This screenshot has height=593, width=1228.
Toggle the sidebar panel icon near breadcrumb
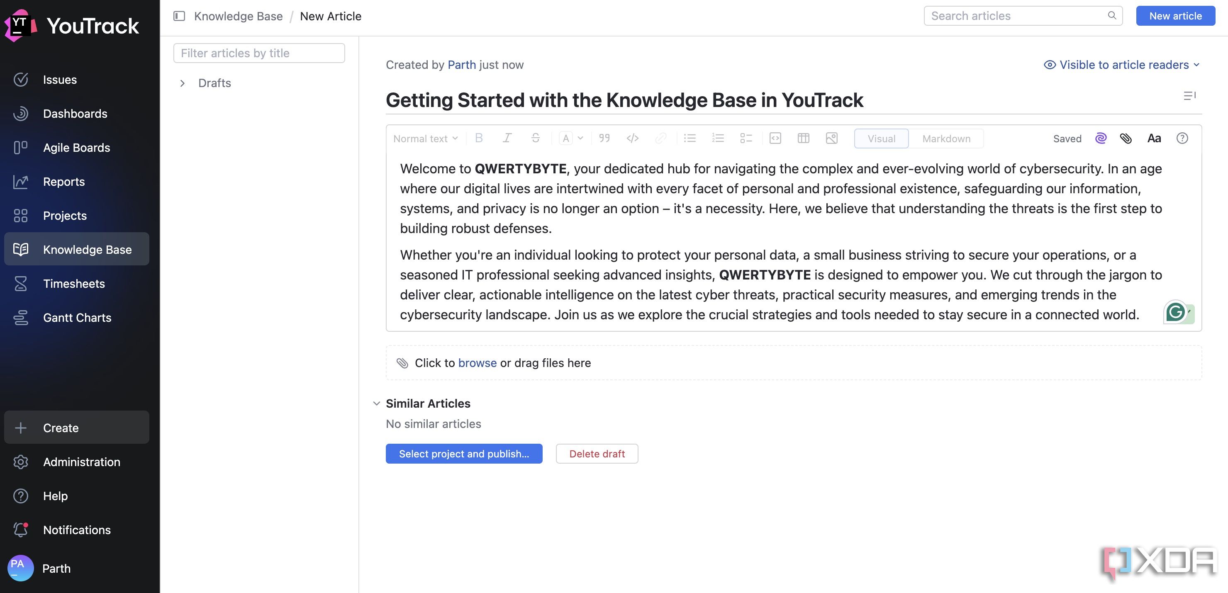coord(179,16)
